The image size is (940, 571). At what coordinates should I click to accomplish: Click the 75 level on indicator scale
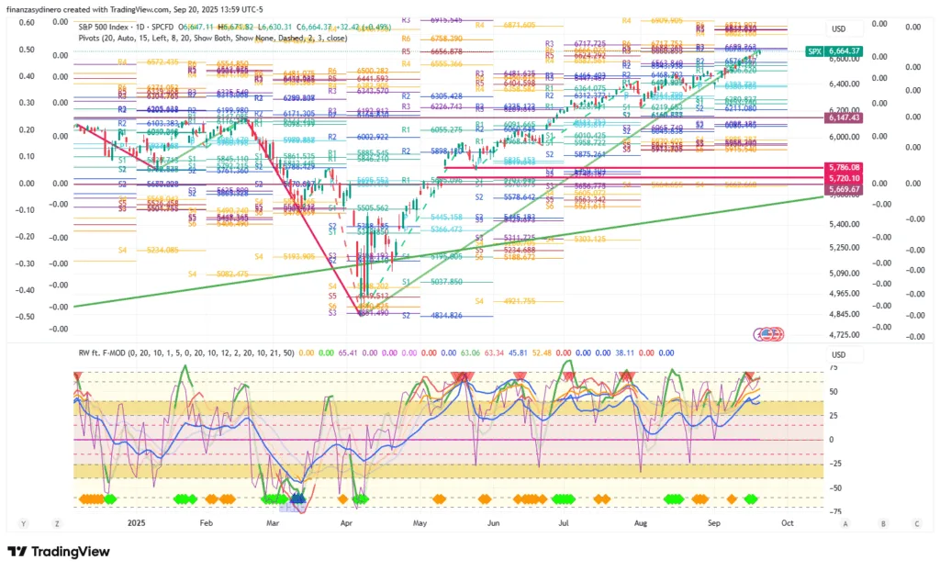[834, 368]
